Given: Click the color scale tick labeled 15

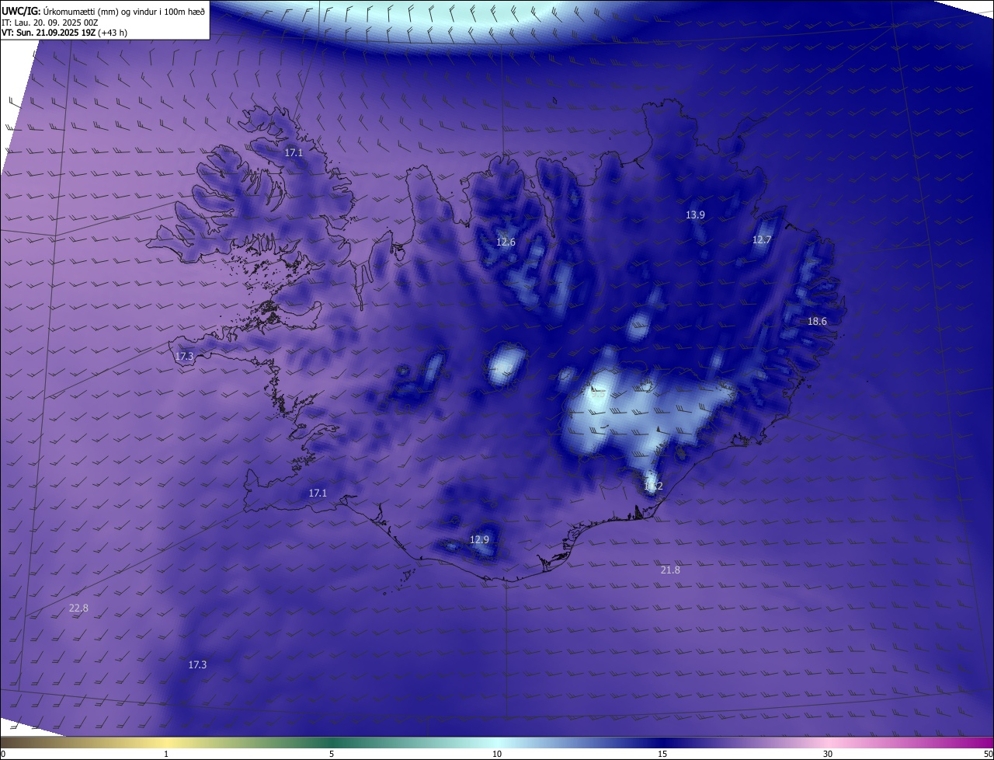Looking at the screenshot, I should pos(662,754).
